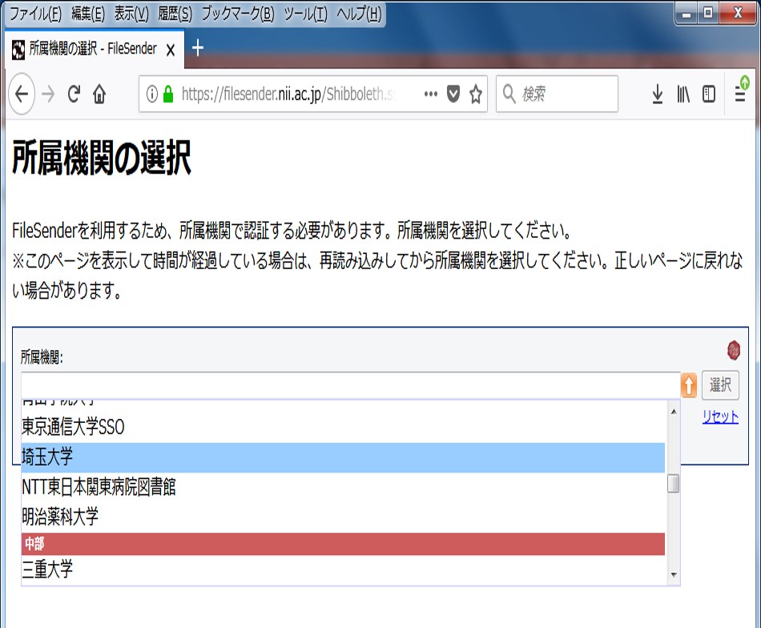Click the 中部 region header

point(343,544)
